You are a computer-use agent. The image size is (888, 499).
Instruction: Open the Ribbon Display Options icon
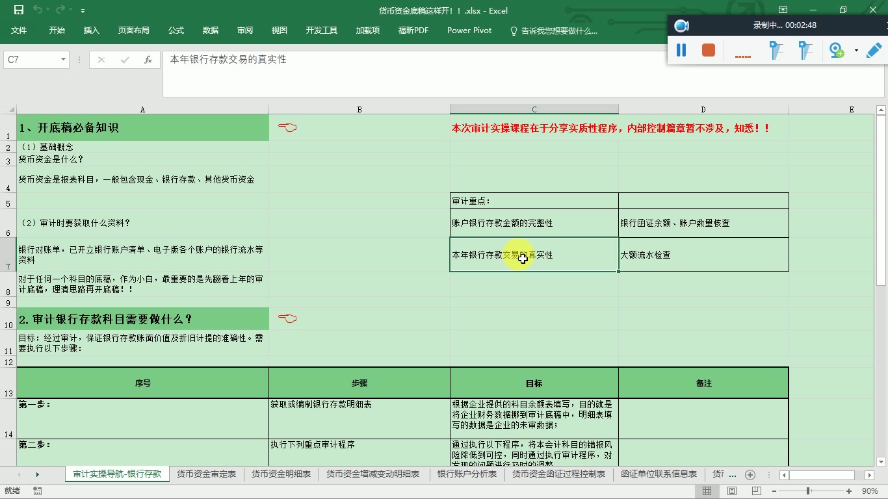click(x=783, y=10)
